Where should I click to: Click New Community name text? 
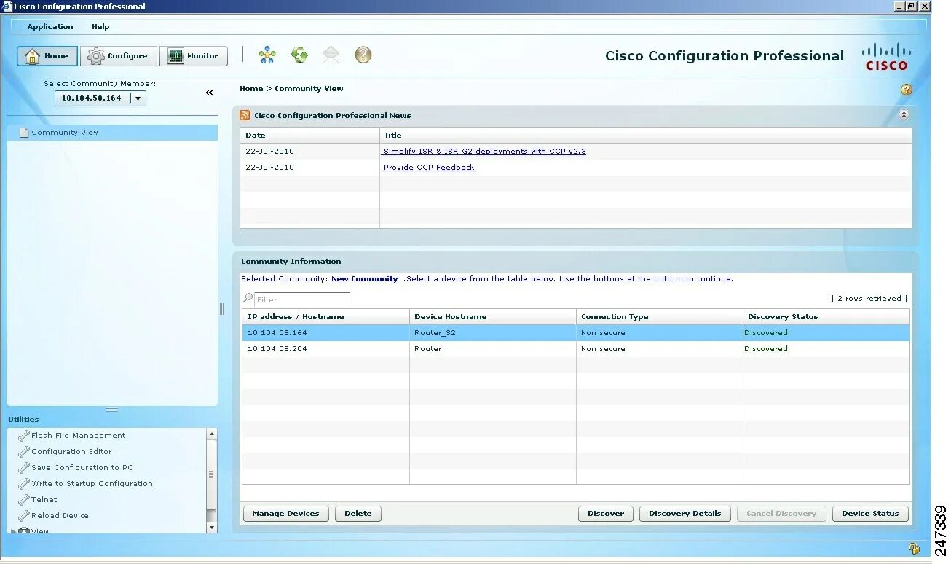(364, 279)
